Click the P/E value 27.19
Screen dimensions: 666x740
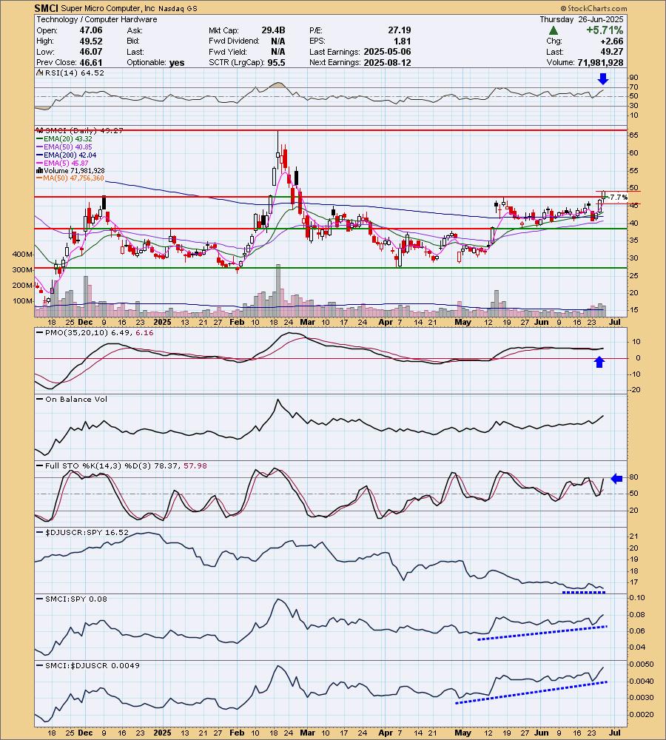pos(400,30)
